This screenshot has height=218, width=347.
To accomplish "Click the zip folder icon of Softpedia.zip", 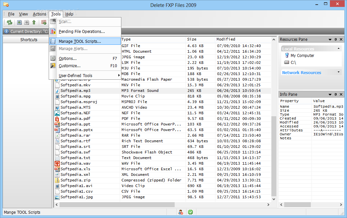I will point(57,180).
